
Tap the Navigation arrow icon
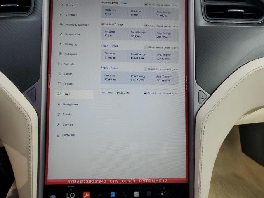[x=59, y=104]
